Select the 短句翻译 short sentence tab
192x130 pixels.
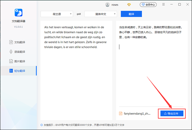18,71
